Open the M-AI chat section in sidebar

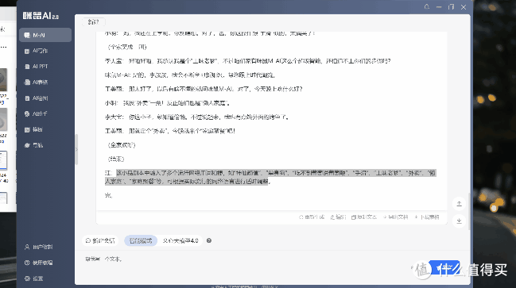tap(45, 35)
